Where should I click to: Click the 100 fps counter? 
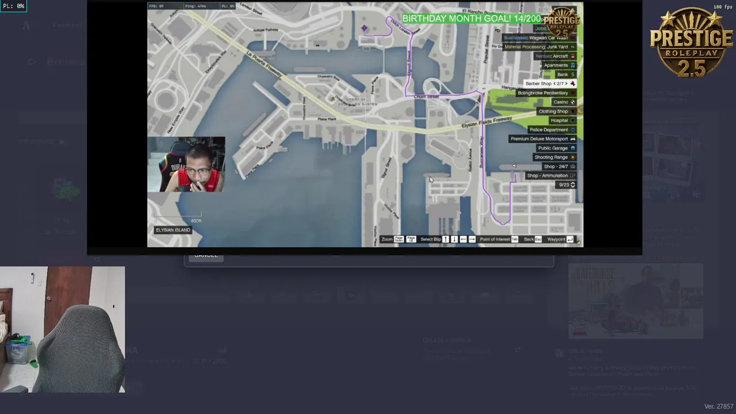point(723,7)
